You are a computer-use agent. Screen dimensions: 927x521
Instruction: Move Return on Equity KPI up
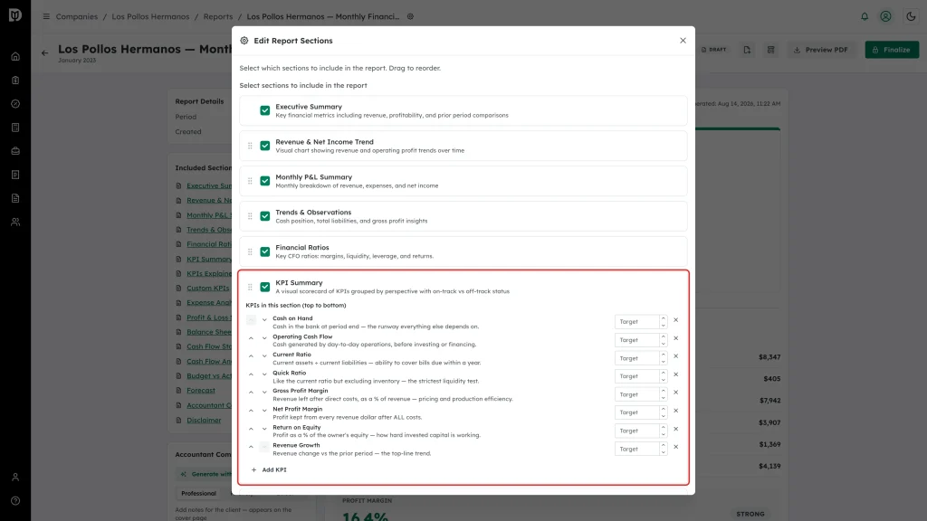(x=251, y=429)
